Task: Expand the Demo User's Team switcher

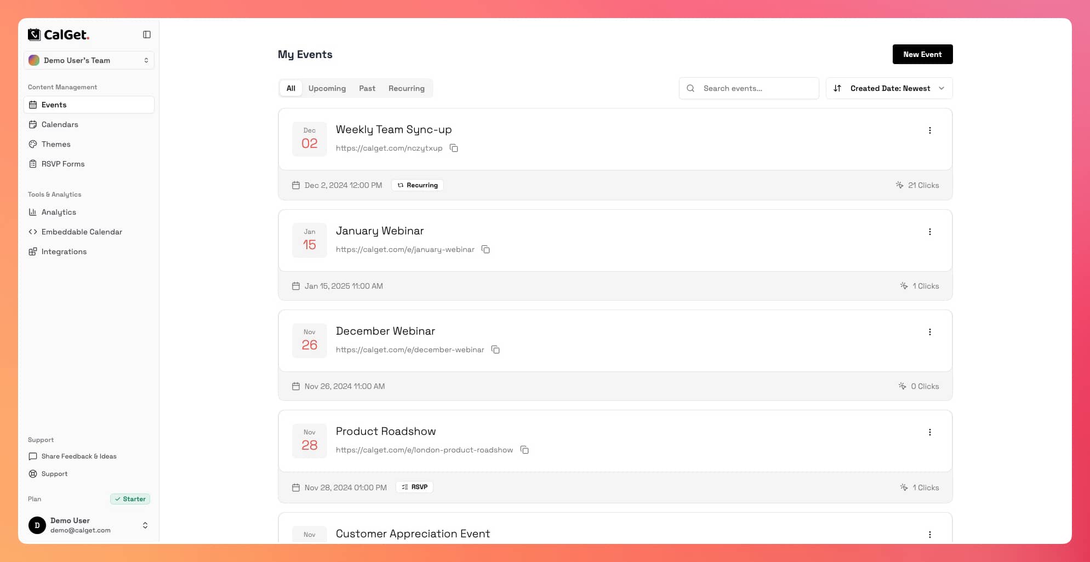Action: [x=89, y=60]
